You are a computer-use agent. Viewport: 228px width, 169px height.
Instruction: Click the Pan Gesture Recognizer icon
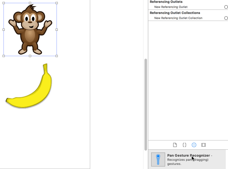point(158,159)
